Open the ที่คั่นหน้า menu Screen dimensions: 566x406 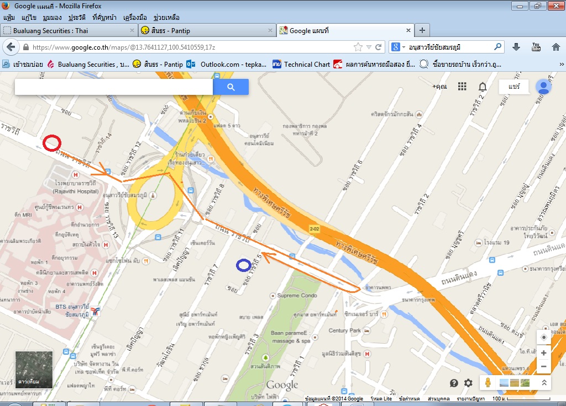click(104, 17)
